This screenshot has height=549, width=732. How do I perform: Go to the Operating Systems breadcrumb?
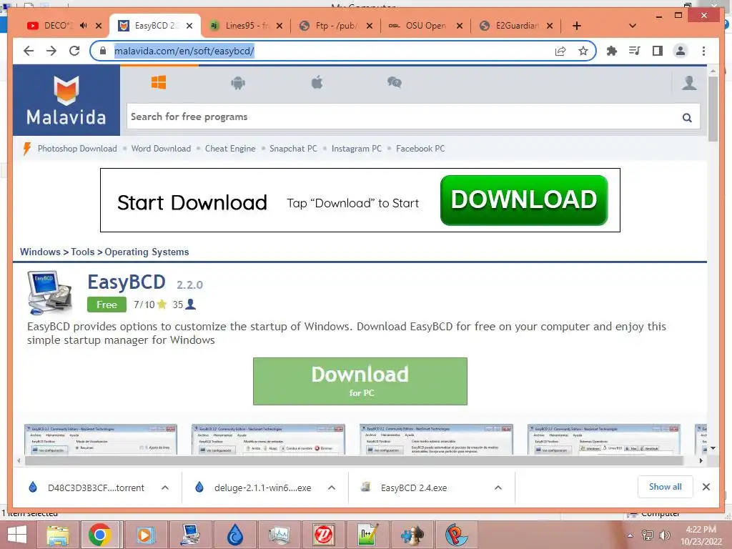147,252
